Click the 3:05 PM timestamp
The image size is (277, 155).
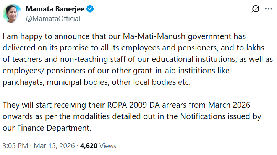coord(15,146)
